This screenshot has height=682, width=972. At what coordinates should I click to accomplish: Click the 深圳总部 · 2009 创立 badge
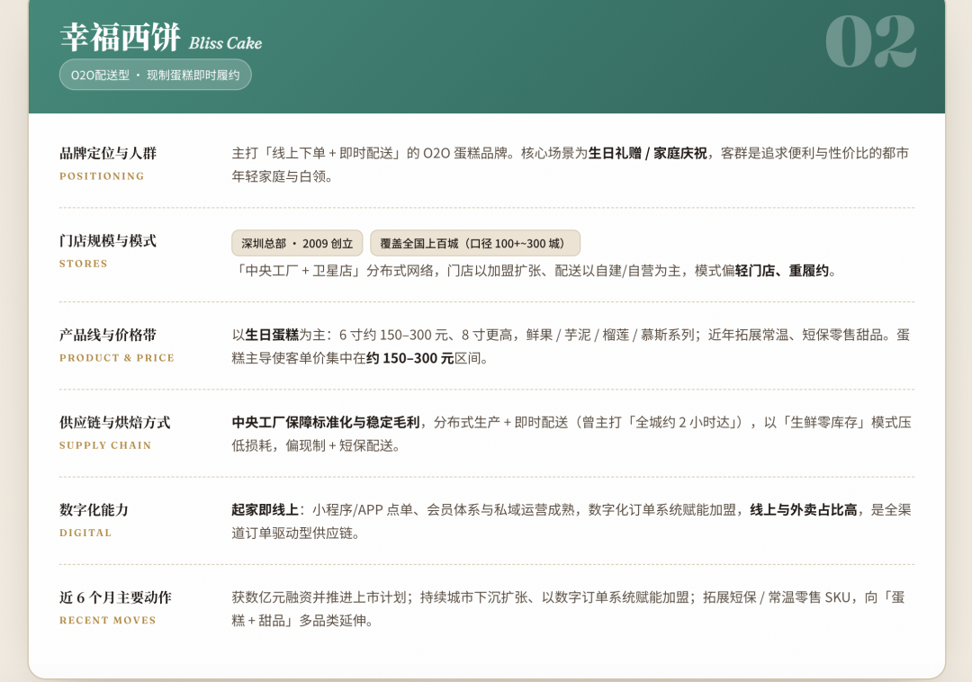(297, 244)
